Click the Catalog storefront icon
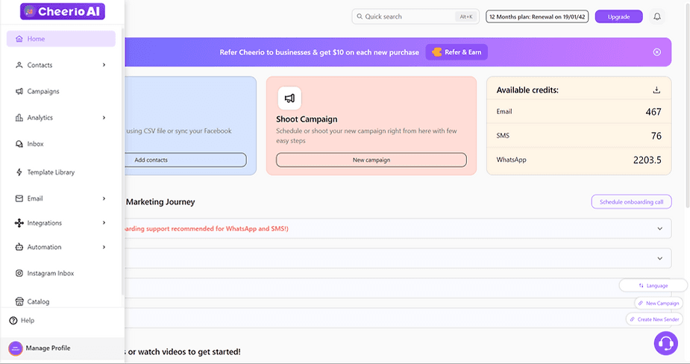Viewport: 690px width, 364px height. [x=19, y=301]
